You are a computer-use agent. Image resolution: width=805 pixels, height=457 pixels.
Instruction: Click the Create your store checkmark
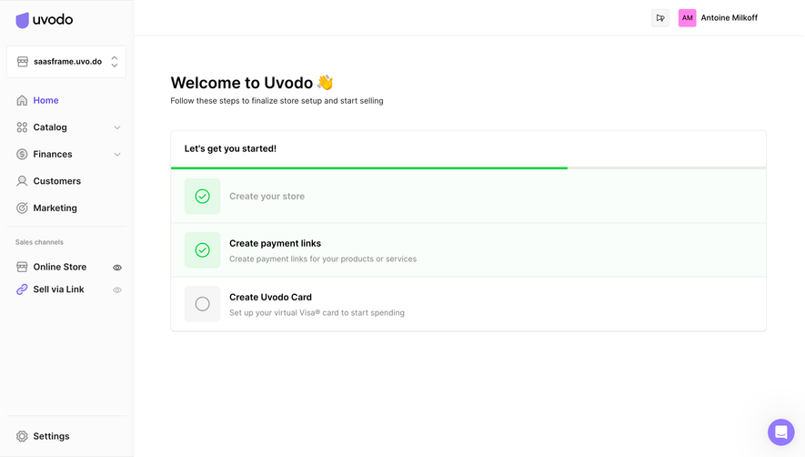click(202, 197)
